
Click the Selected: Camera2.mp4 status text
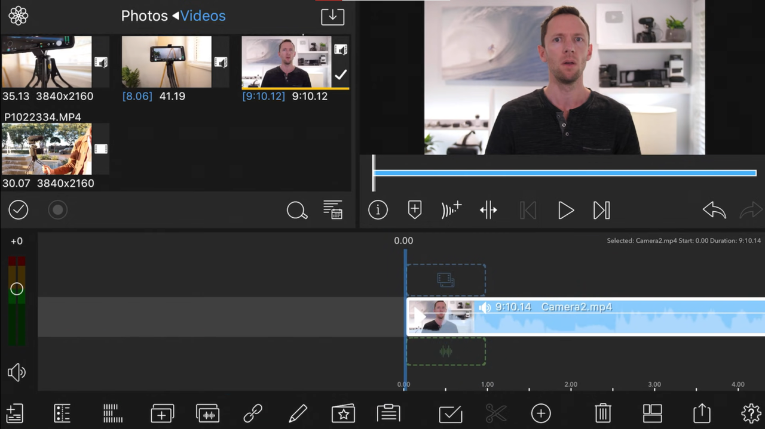pos(684,240)
